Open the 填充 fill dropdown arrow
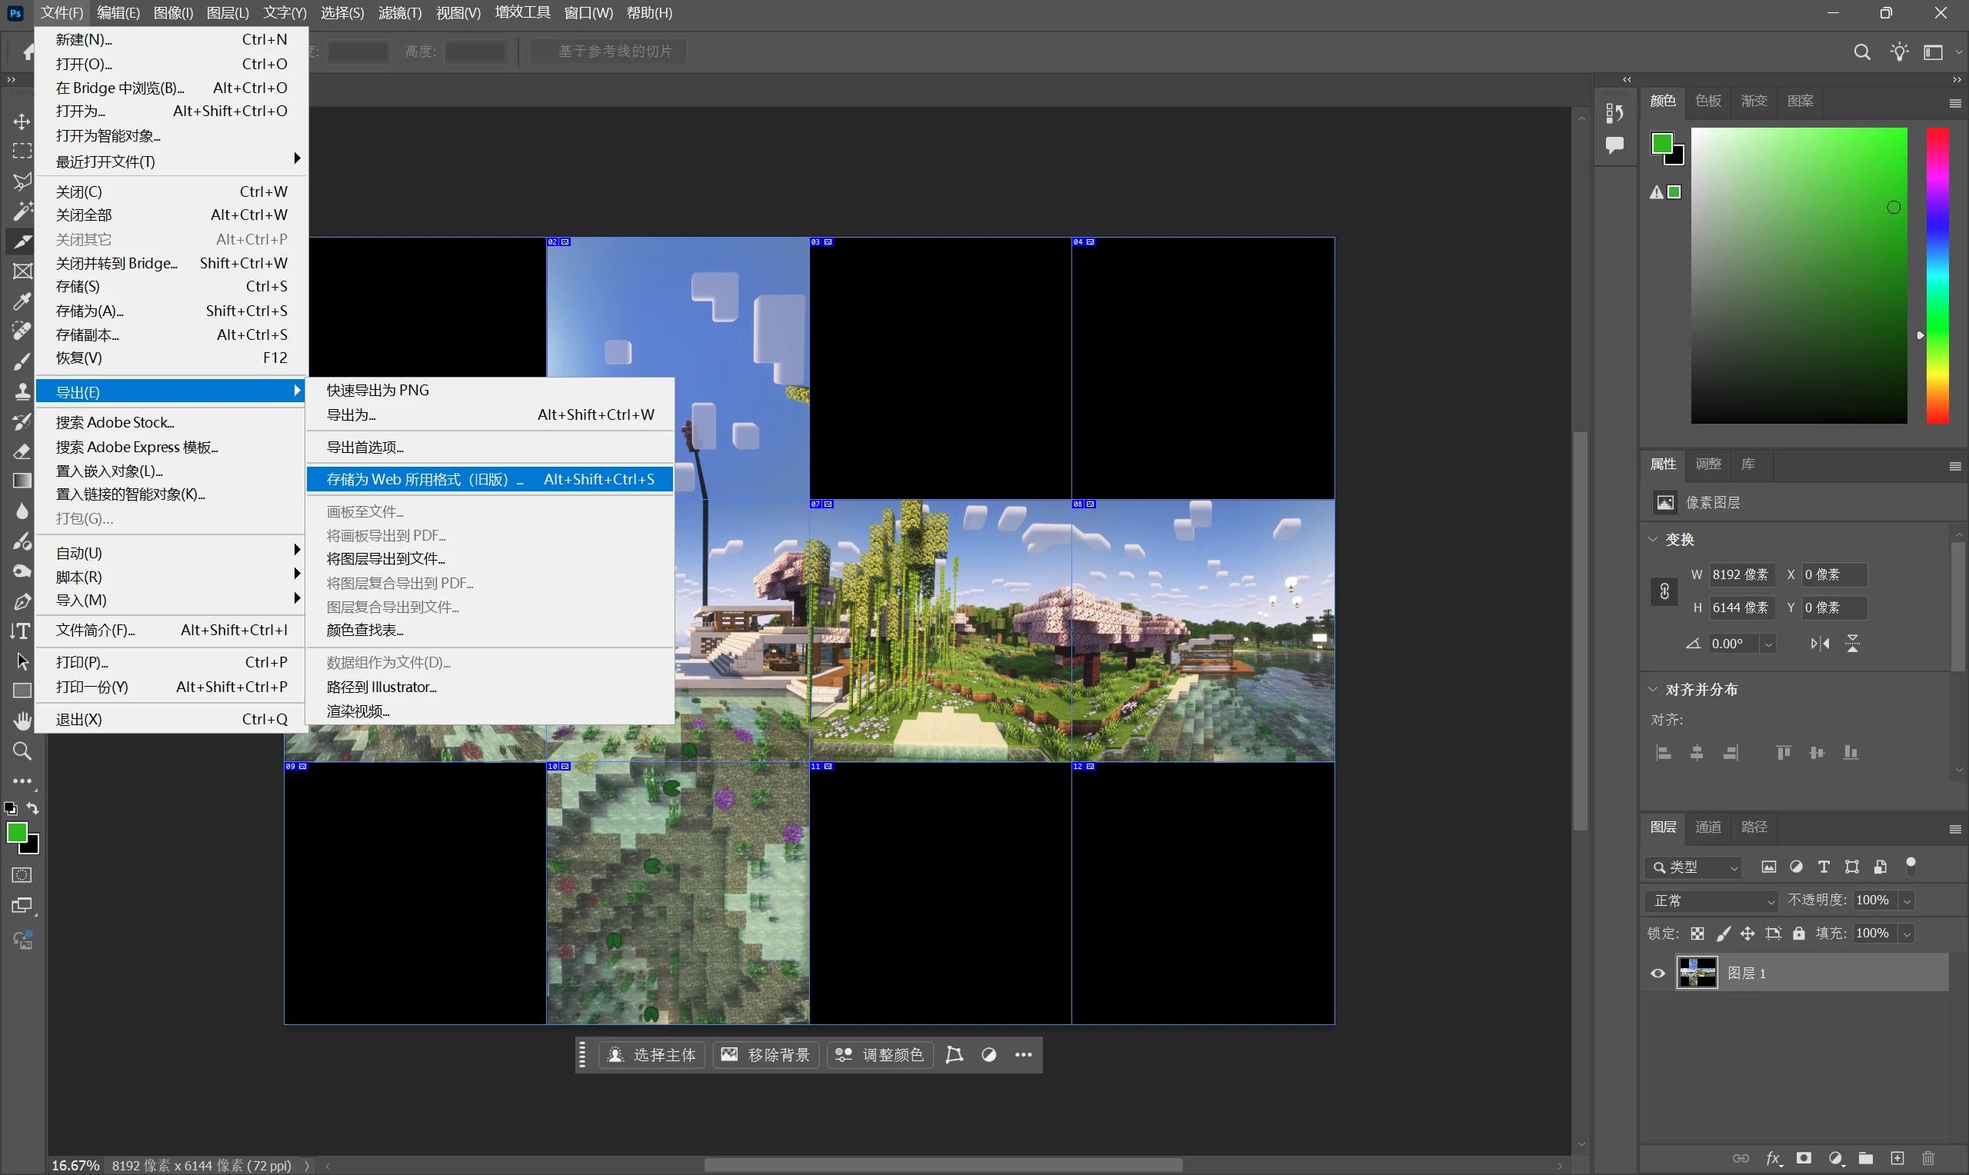 tap(1907, 934)
